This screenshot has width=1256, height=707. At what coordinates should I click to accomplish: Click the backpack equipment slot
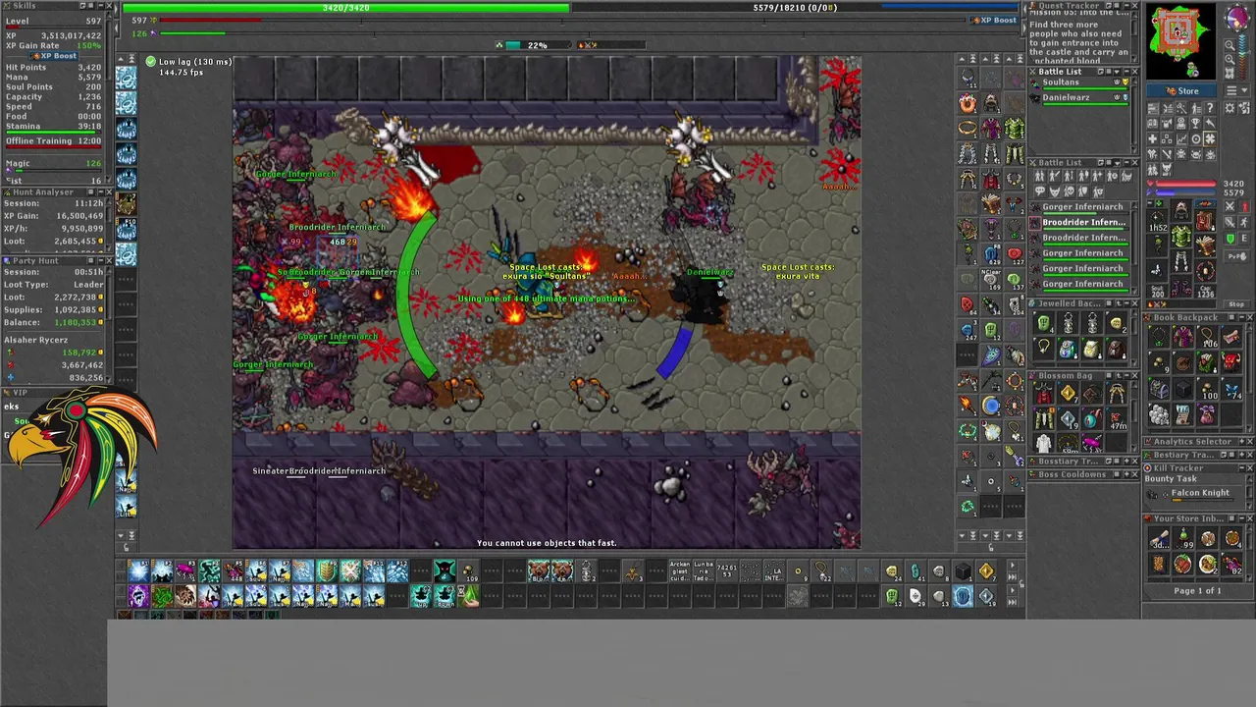(x=1205, y=220)
